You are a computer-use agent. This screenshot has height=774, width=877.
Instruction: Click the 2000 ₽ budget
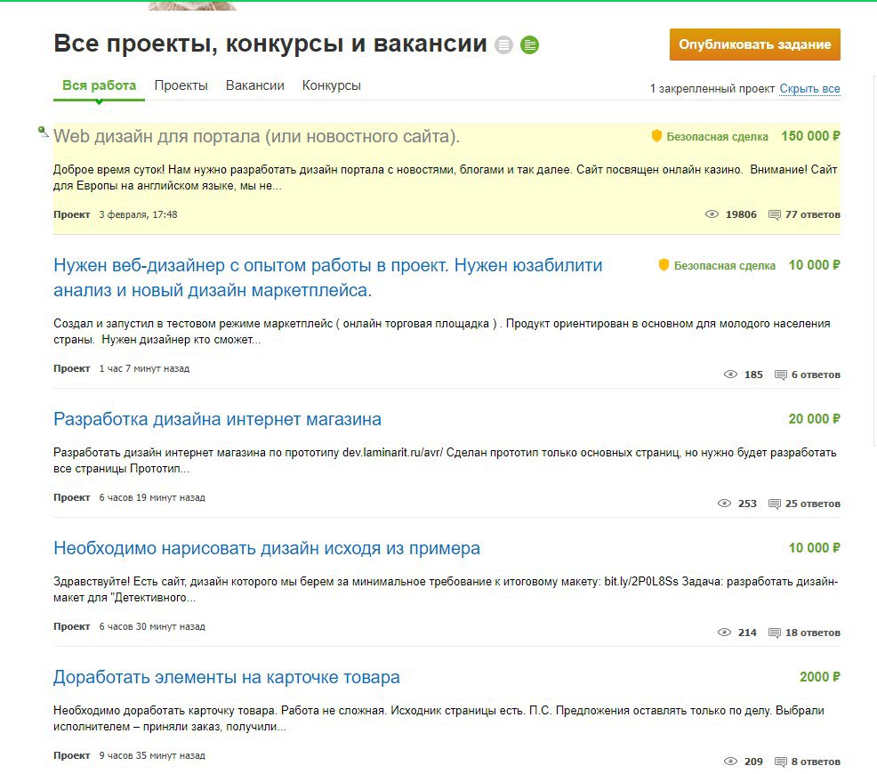pos(820,676)
